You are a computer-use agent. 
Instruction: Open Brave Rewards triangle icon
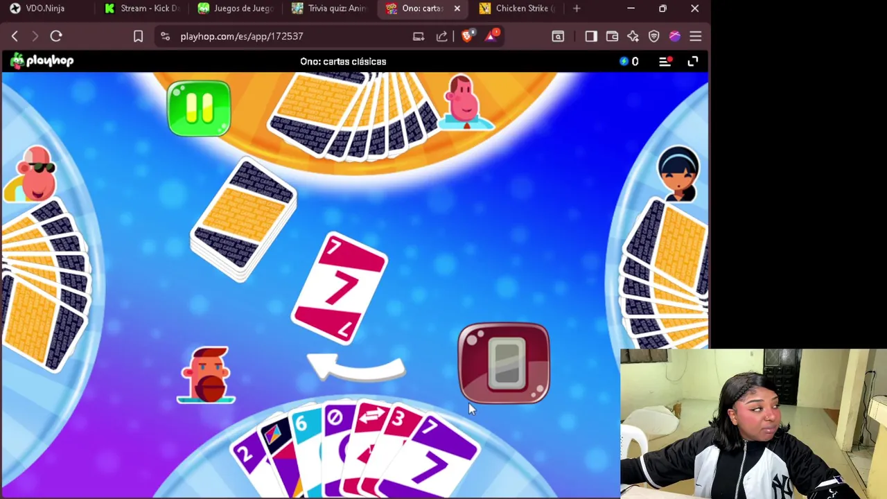click(x=491, y=36)
